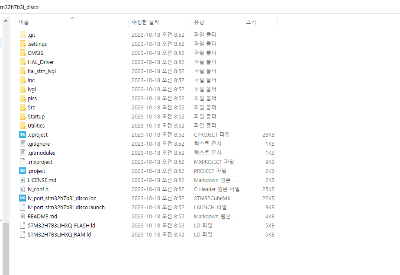Click the size cell '28KB'
This screenshot has height=275, width=400.
pos(268,135)
